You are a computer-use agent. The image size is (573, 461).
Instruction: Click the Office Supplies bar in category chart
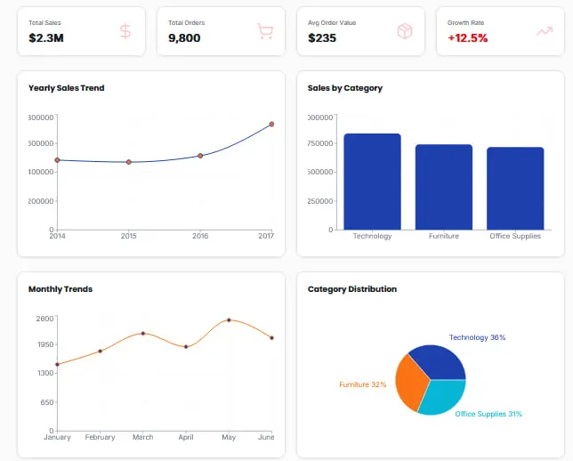point(515,189)
